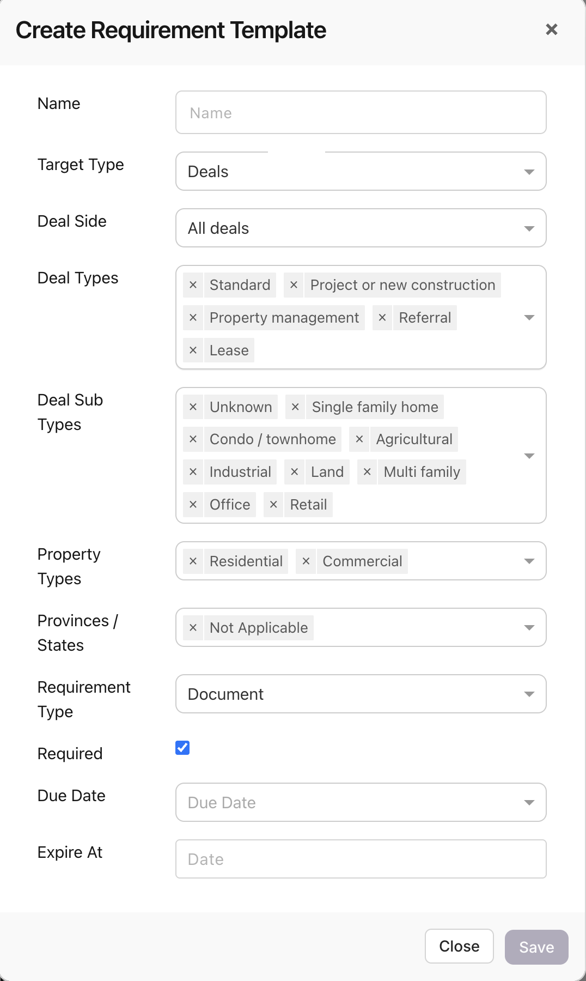Expand the Deal Sub Types list arrow
Viewport: 586px width, 981px height.
click(x=529, y=456)
